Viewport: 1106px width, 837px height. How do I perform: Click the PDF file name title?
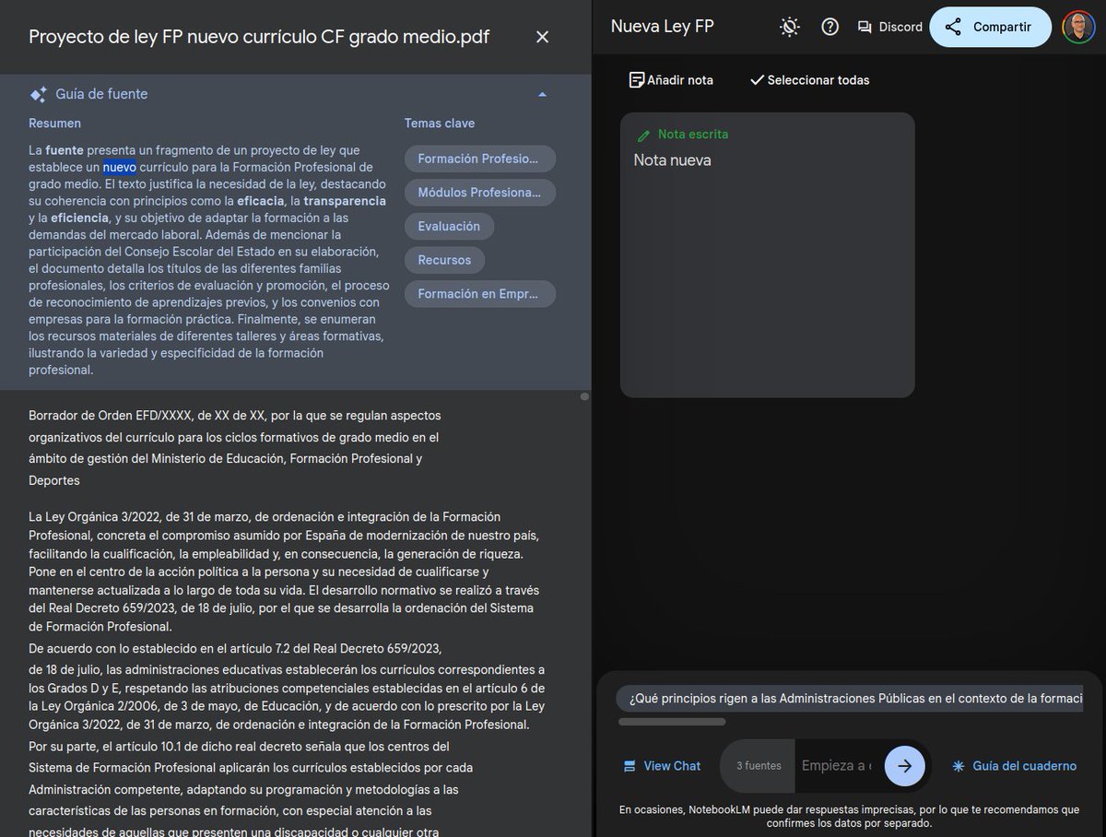tap(259, 37)
